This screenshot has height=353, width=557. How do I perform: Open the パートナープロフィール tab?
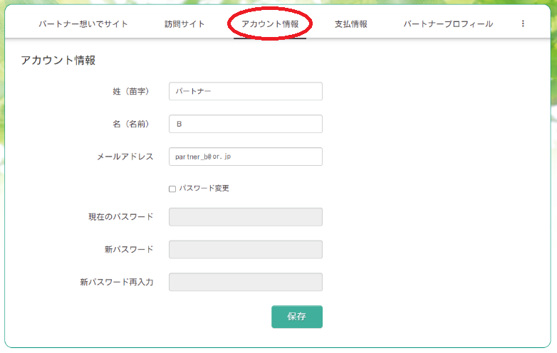pyautogui.click(x=448, y=24)
